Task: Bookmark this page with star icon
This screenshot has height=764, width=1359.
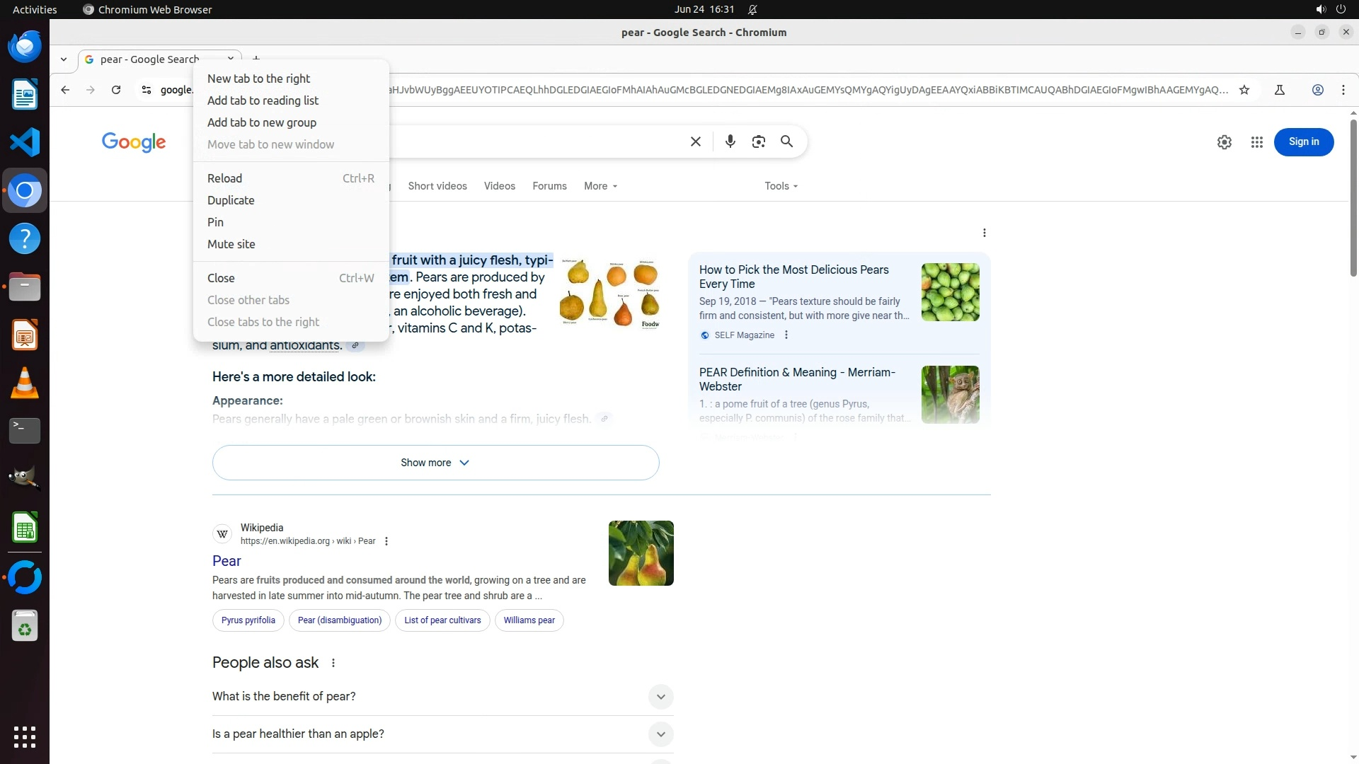Action: 1244,90
